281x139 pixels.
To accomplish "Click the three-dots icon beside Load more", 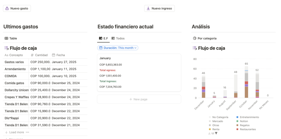I will (x=27, y=132).
